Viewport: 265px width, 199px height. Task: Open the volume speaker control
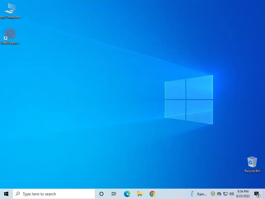(232, 194)
